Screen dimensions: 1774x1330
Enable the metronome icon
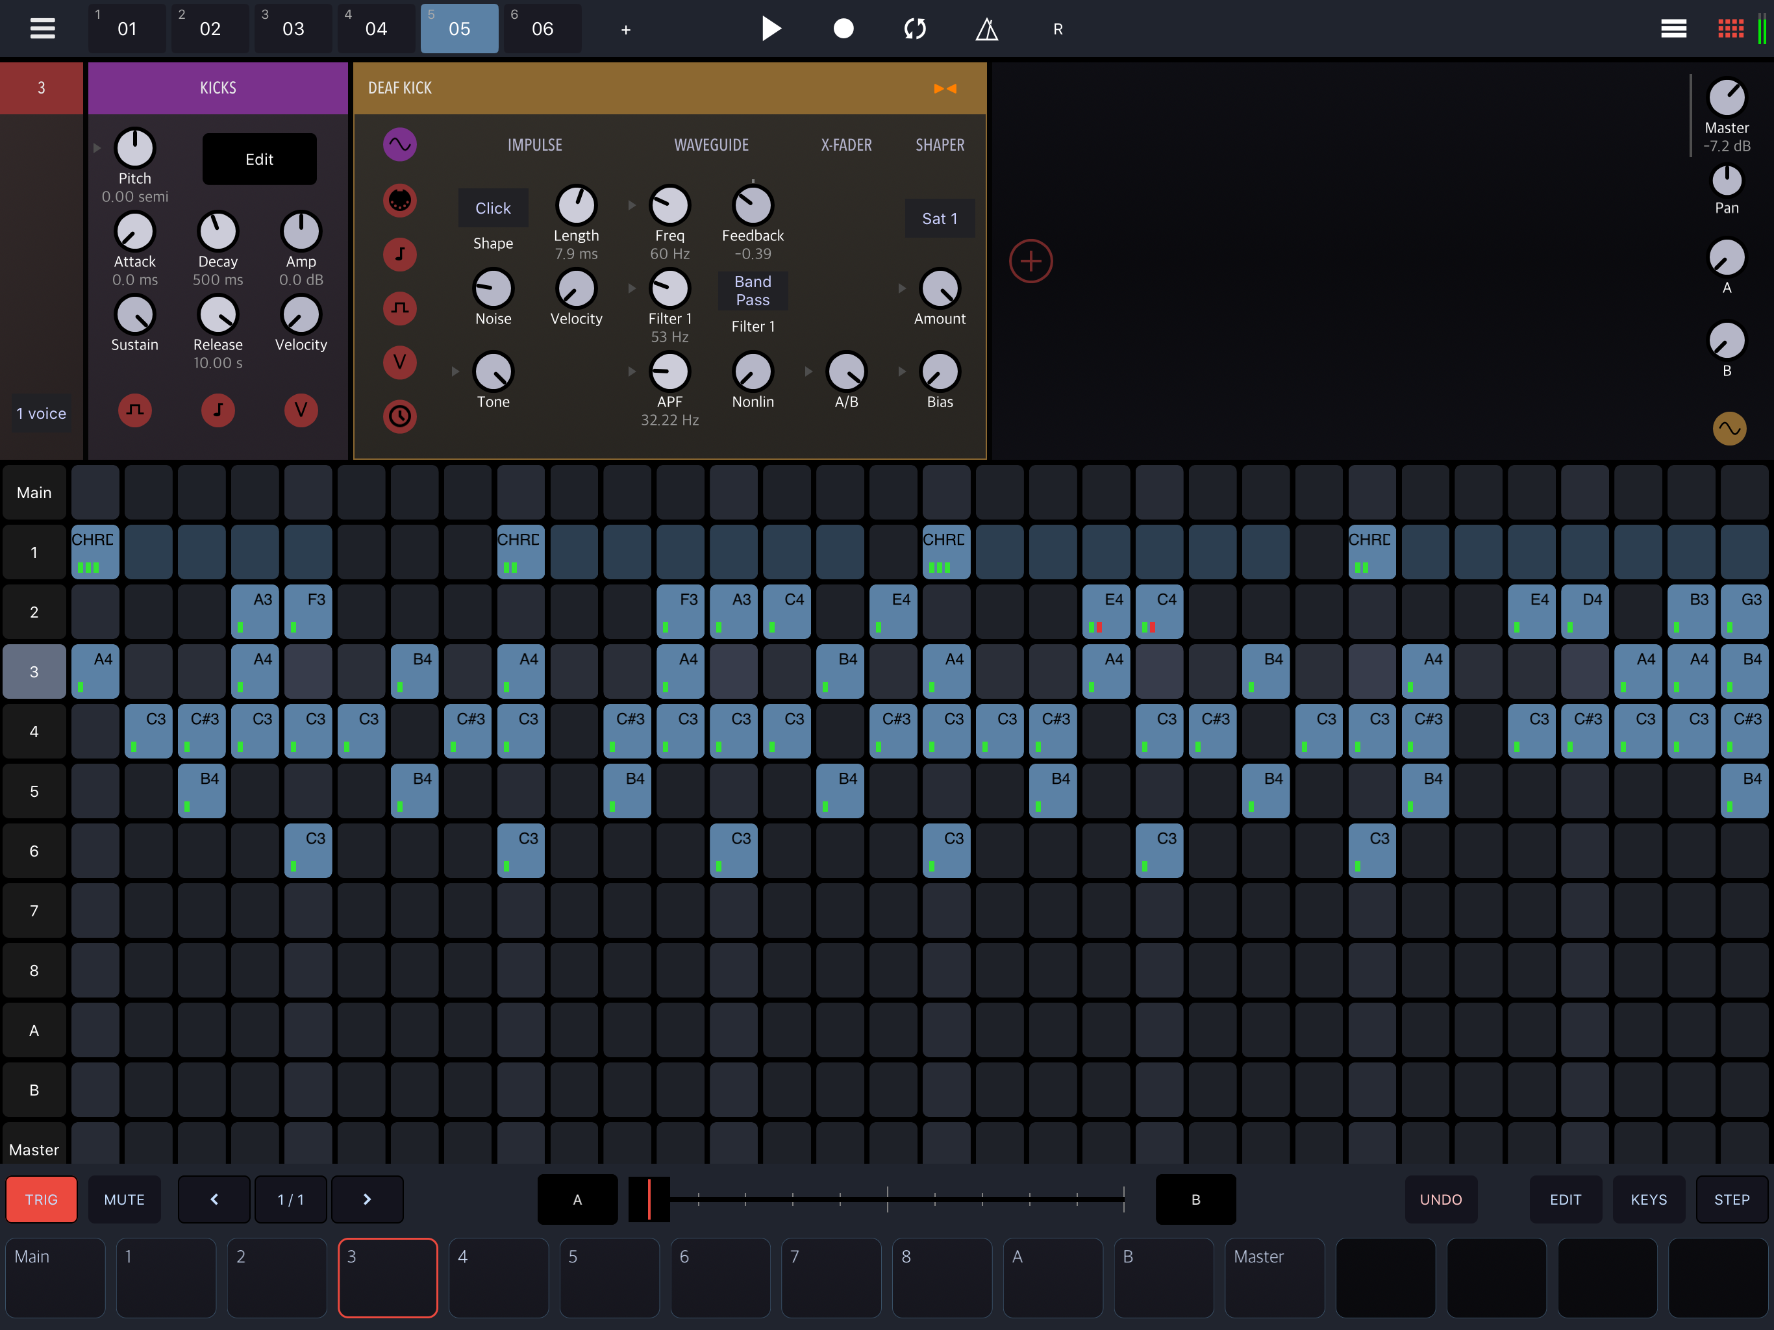(x=986, y=30)
